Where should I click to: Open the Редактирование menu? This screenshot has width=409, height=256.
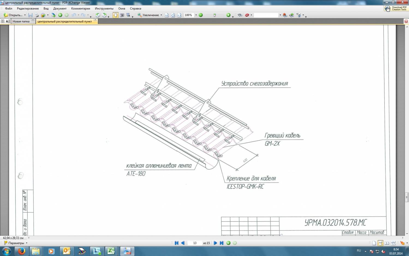(x=28, y=8)
